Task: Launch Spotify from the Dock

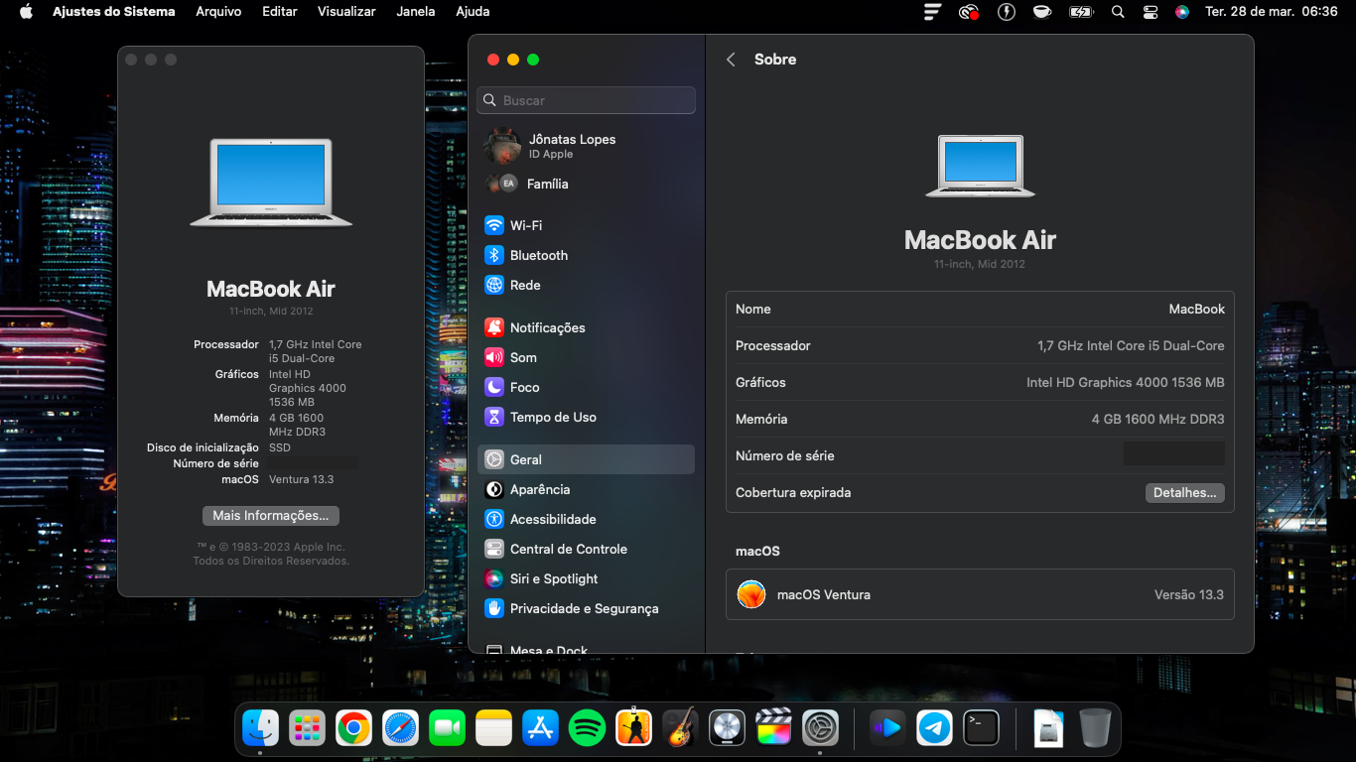Action: (587, 729)
